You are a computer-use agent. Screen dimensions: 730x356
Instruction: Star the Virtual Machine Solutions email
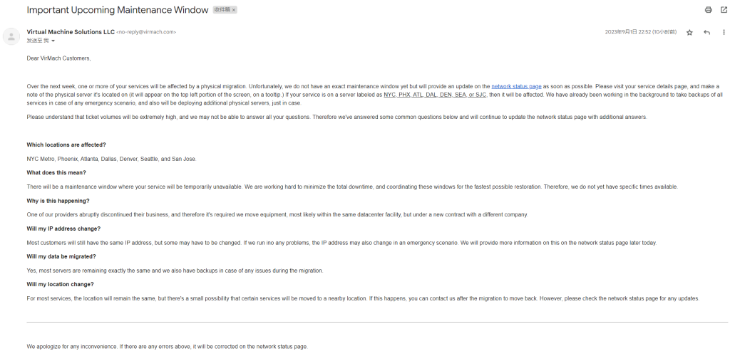[689, 33]
